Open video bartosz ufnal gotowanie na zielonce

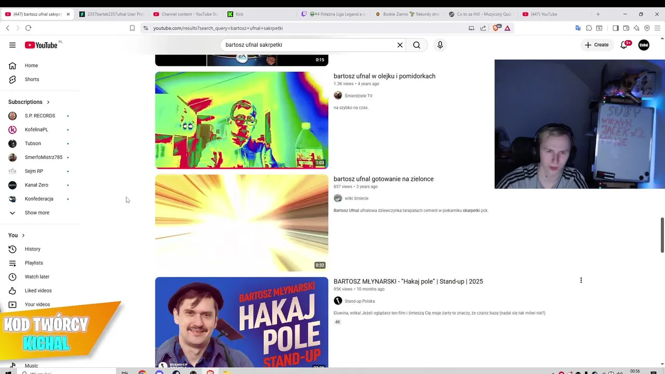point(383,179)
